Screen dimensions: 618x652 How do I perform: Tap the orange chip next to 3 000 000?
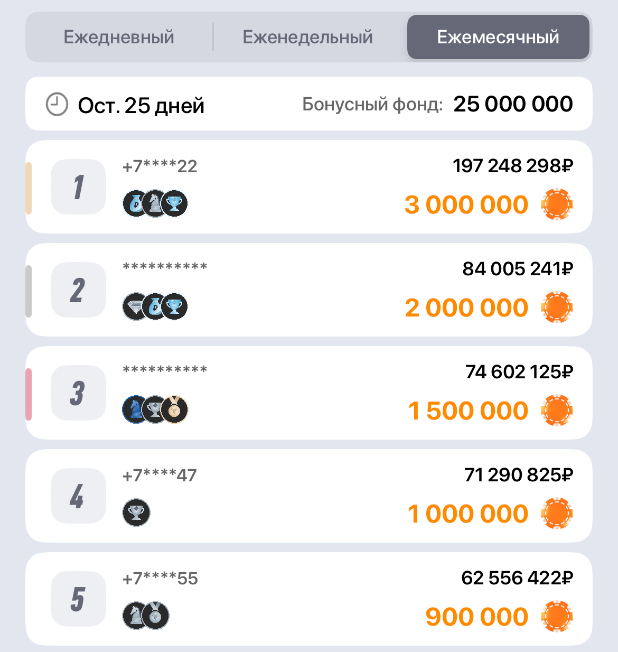pos(557,204)
